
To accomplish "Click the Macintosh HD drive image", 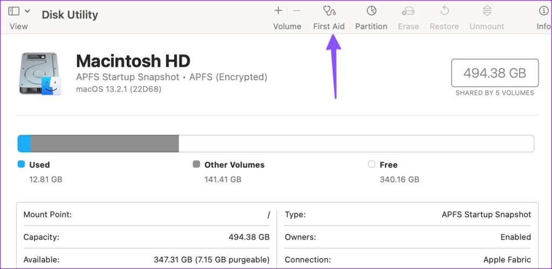I will click(x=39, y=74).
